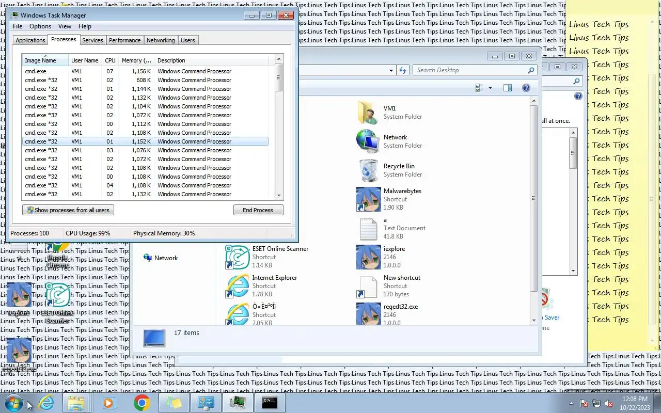The height and width of the screenshot is (413, 661).
Task: Switch to Services tab
Action: click(92, 40)
